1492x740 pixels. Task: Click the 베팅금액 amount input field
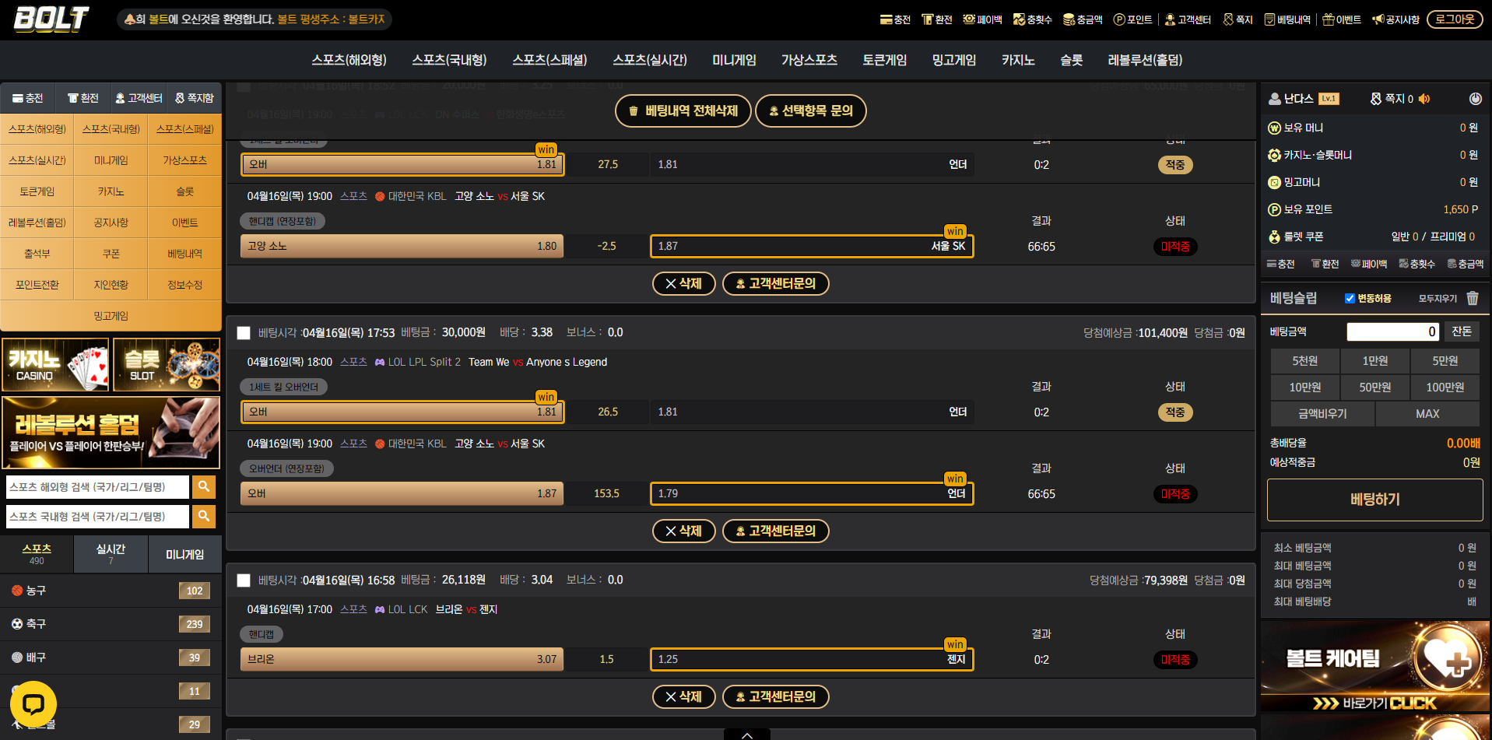point(1393,331)
